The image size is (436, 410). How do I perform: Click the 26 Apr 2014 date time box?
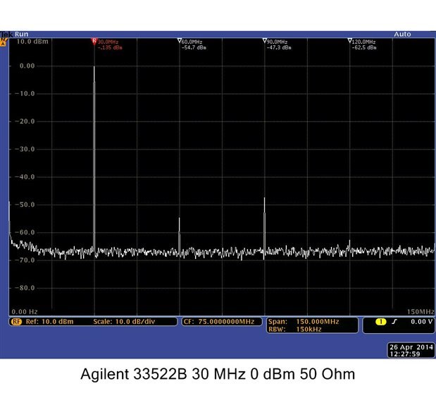point(411,351)
